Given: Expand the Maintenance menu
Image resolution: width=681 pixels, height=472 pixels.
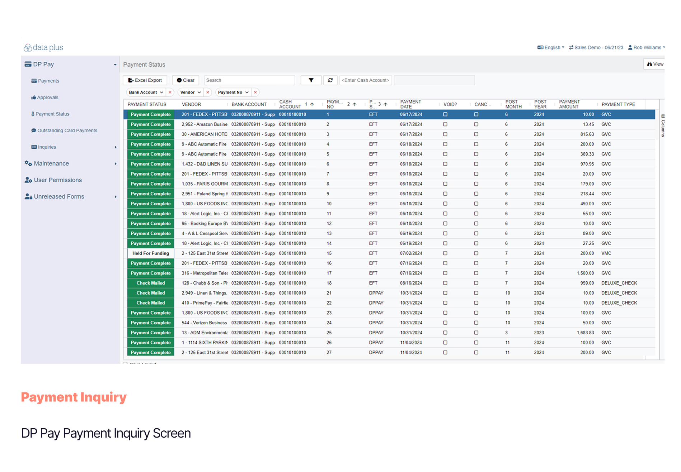Looking at the screenshot, I should (x=116, y=164).
